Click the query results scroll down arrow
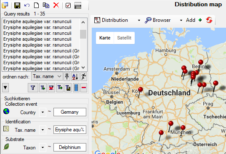The image size is (226, 154). pos(83,68)
